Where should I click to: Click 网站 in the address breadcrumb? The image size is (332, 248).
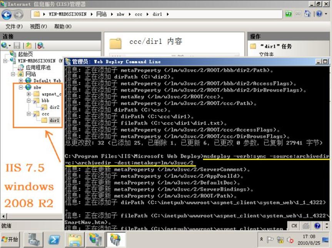coord(102,14)
